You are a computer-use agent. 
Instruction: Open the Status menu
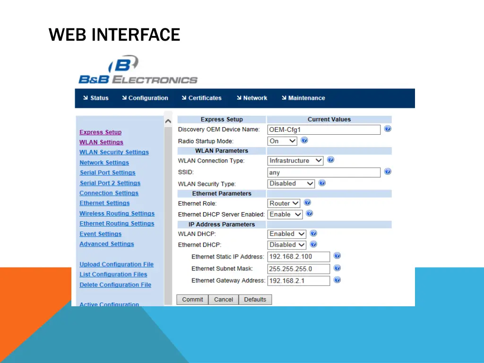[96, 98]
